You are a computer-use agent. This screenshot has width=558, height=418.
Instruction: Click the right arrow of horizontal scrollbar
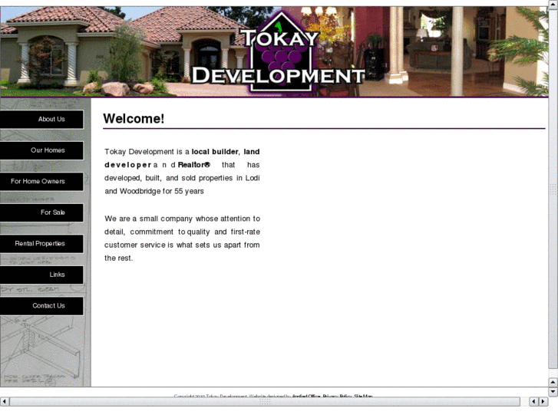[543, 402]
